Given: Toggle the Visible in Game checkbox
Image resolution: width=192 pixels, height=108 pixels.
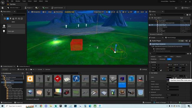Looking at the screenshot, I should (x=167, y=84).
